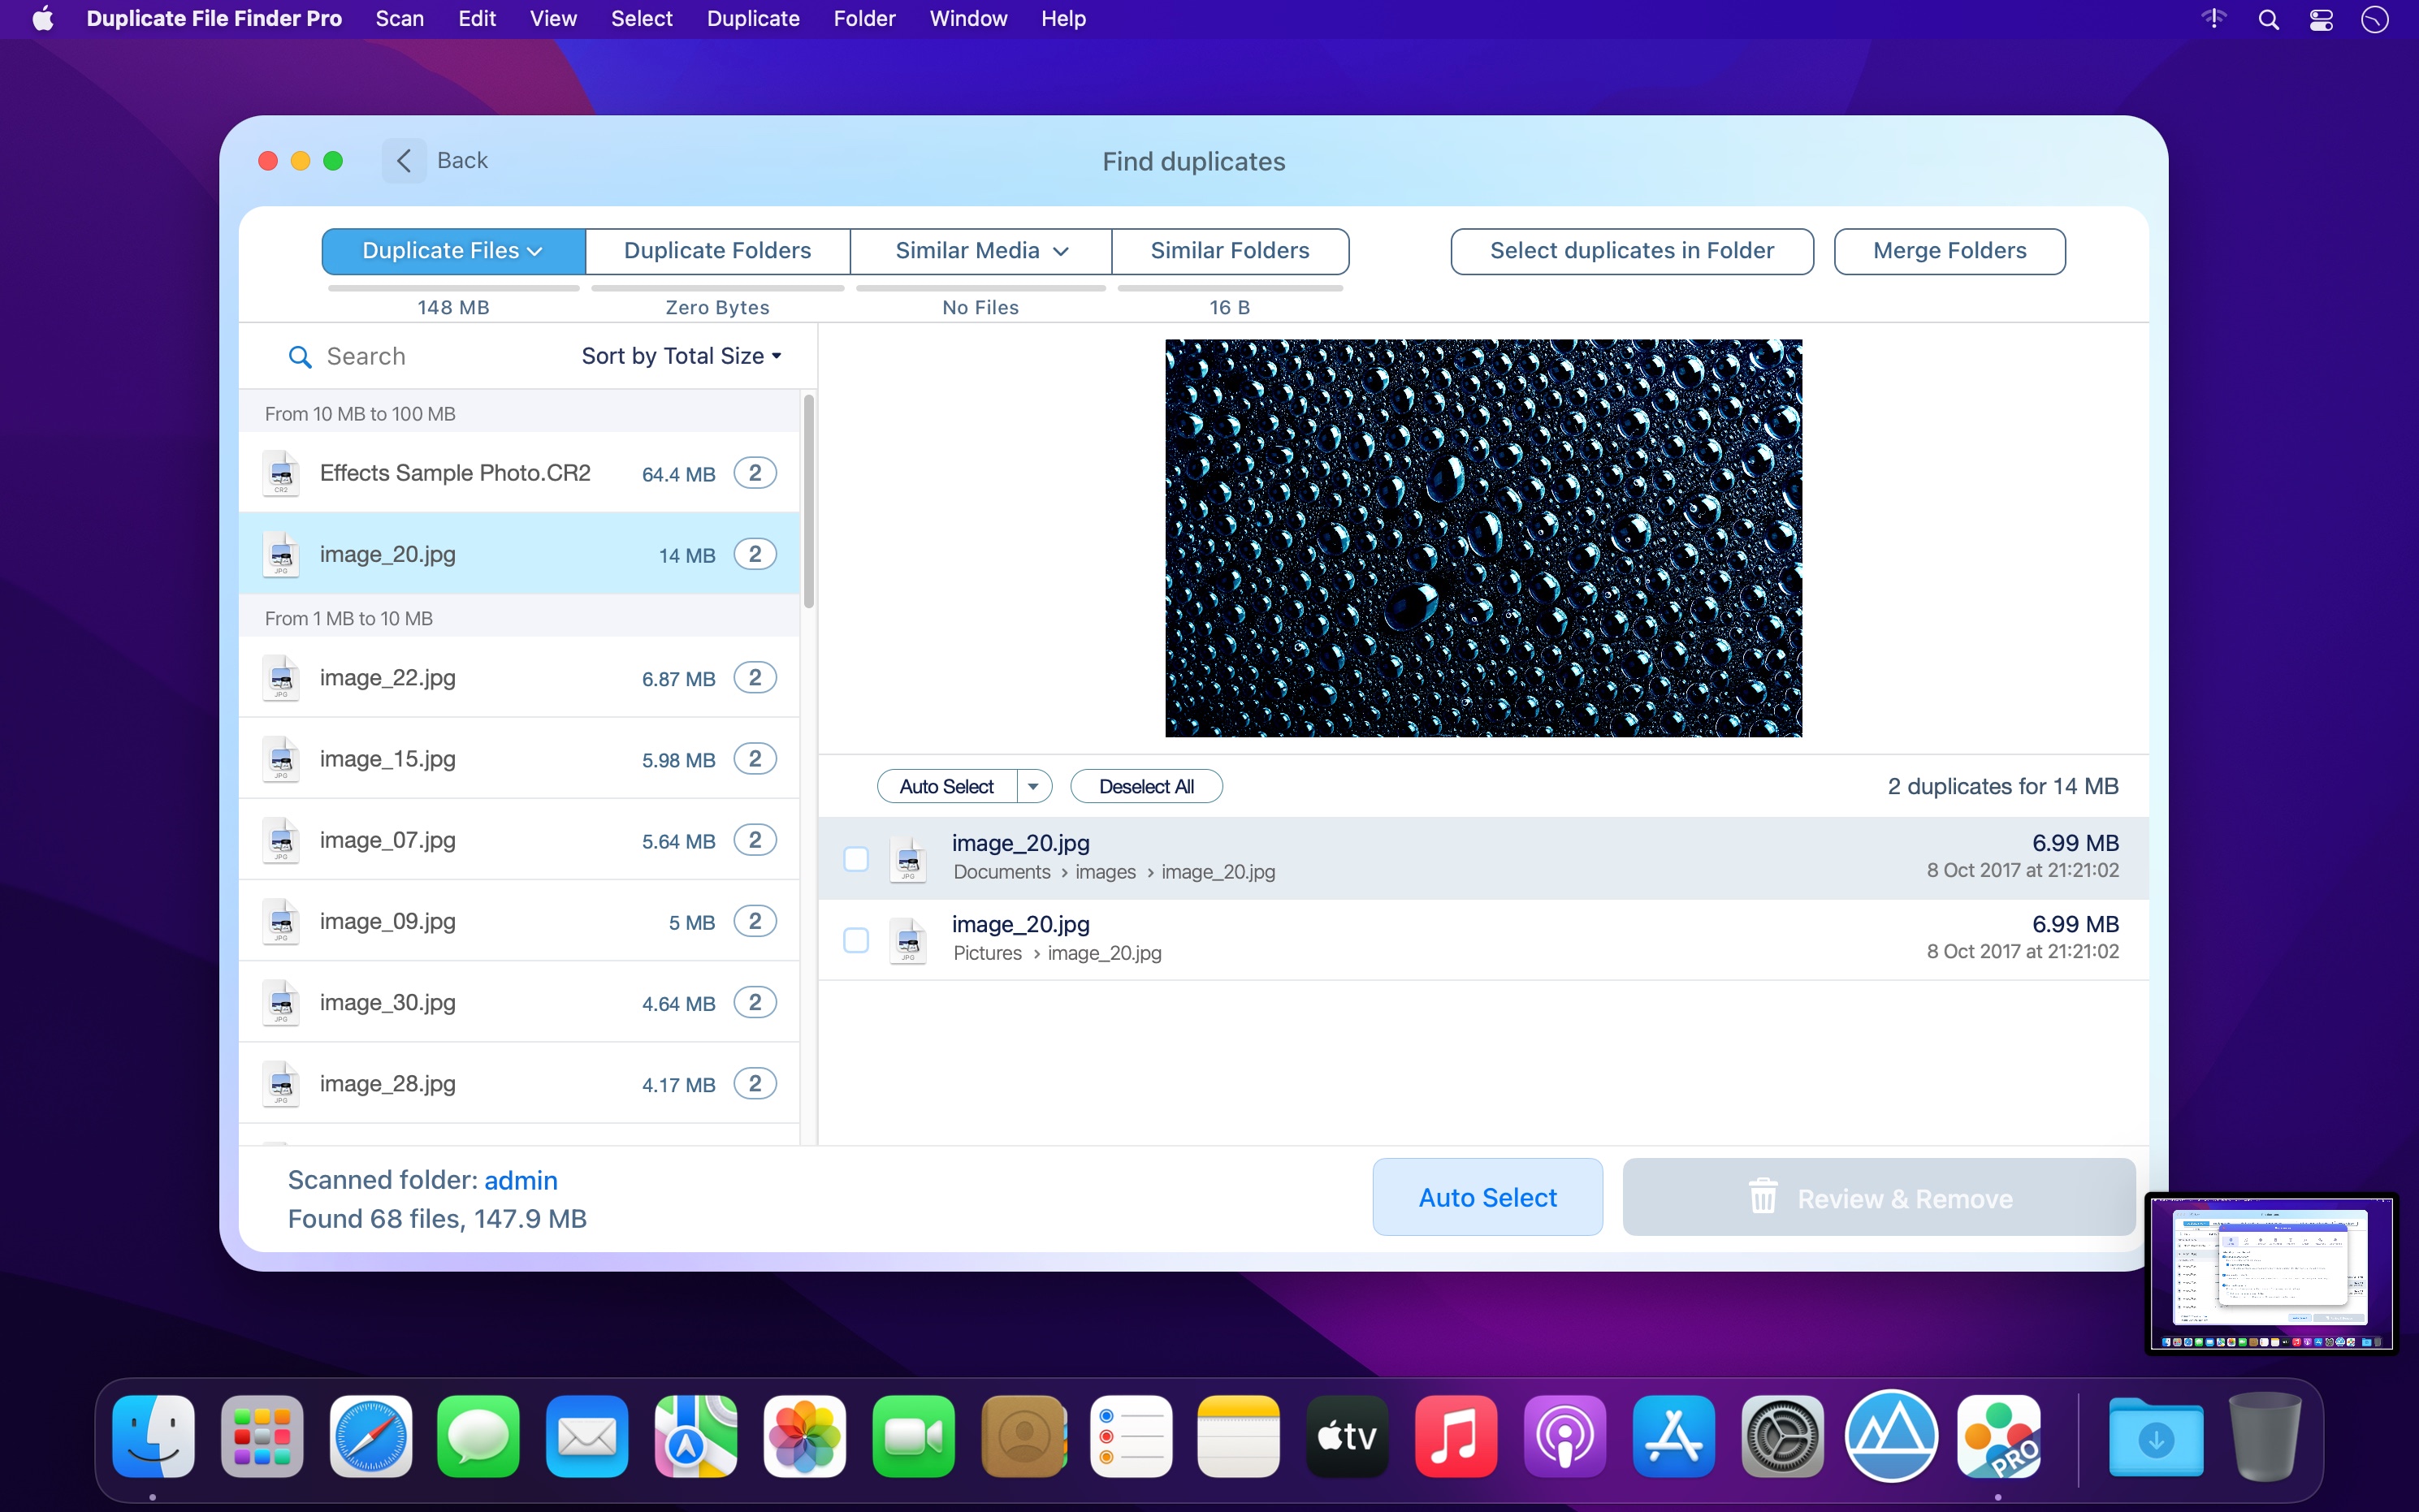Click the search magnifier icon in list panel

pyautogui.click(x=299, y=357)
